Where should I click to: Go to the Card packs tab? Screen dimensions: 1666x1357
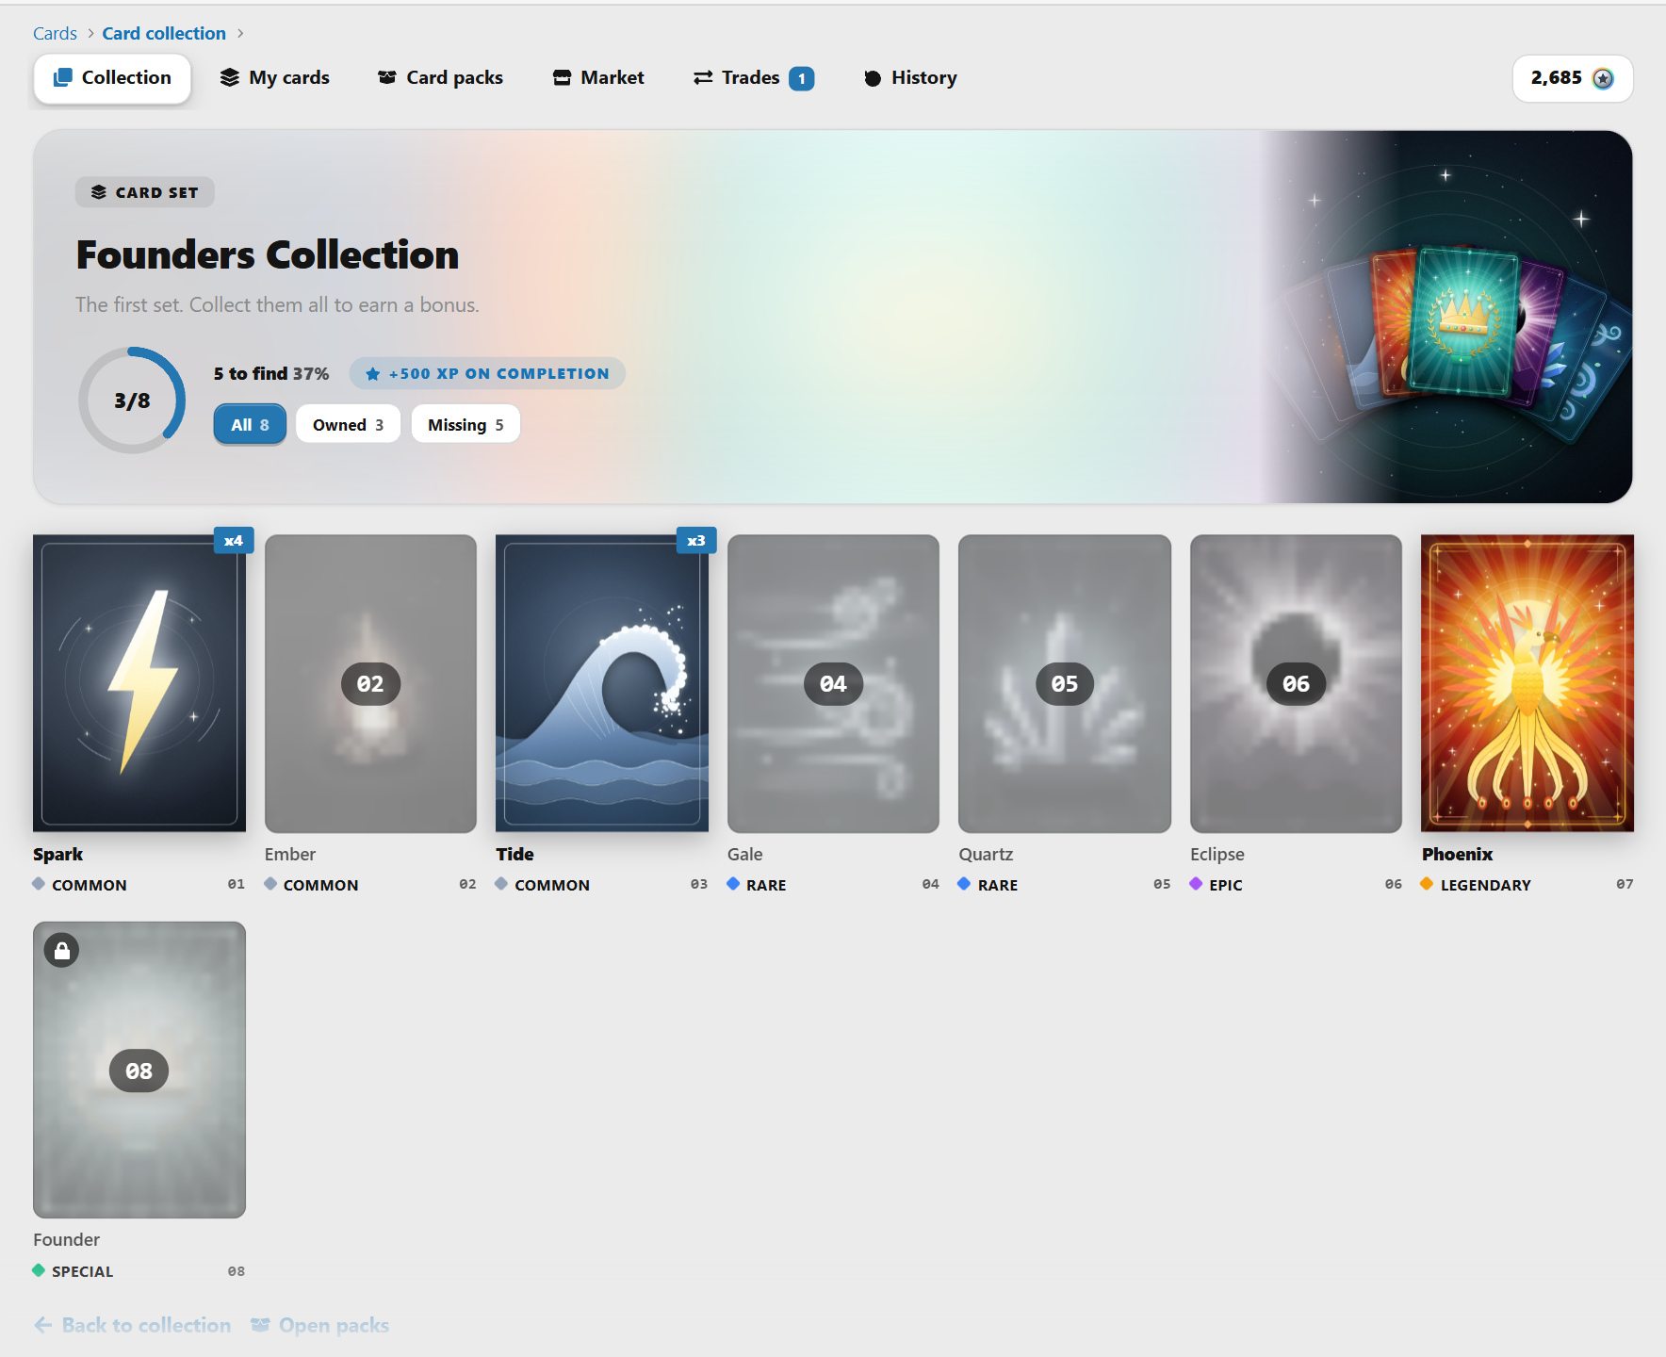(440, 78)
